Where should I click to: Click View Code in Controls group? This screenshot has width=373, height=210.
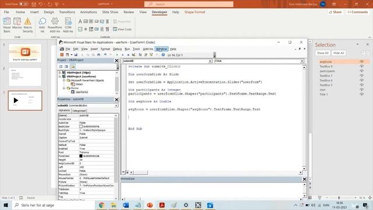point(122,29)
